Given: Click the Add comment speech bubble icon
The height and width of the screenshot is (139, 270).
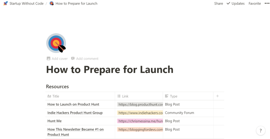Looking at the screenshot, I should (73, 58).
